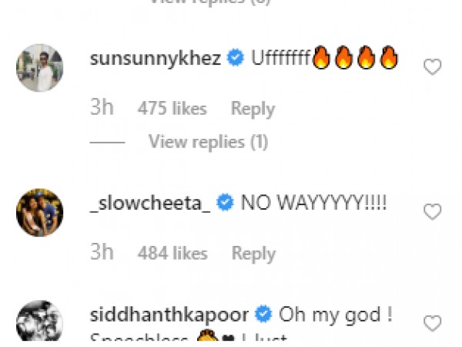This screenshot has width=462, height=347.
Task: Click the 3h timestamp under _slowcheeta_
Action: pyautogui.click(x=102, y=253)
